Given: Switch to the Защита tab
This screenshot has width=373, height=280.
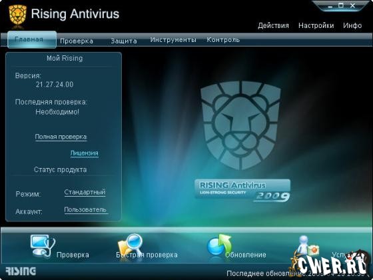Looking at the screenshot, I should (124, 41).
